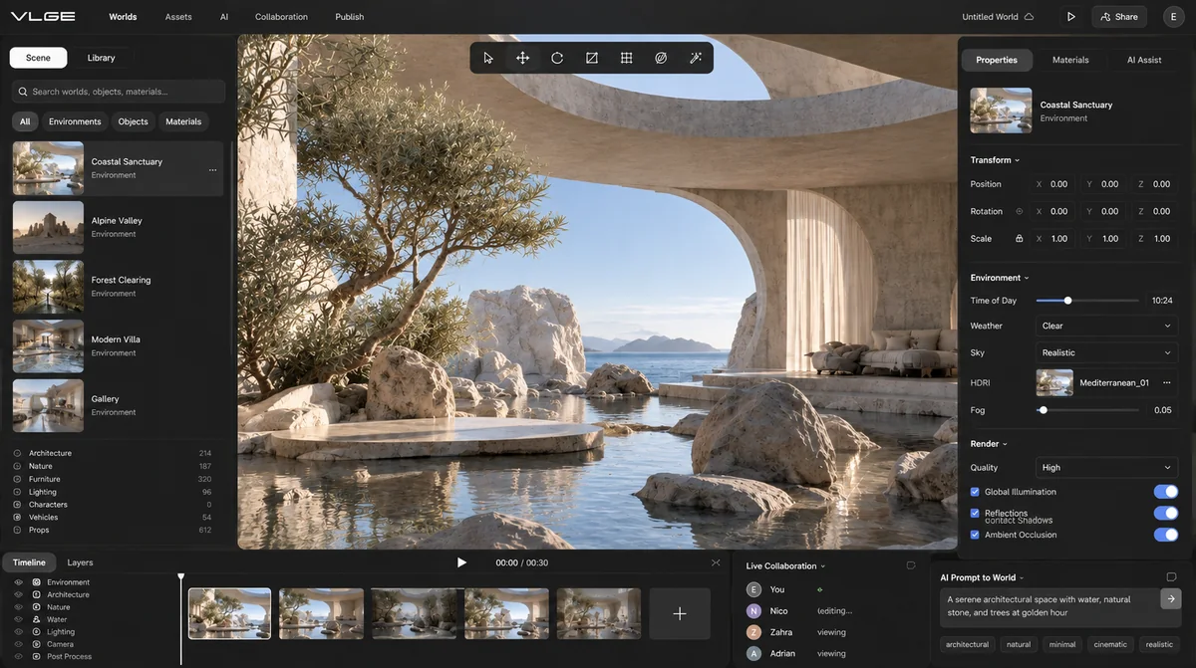Filter the list by Environments

coord(75,121)
